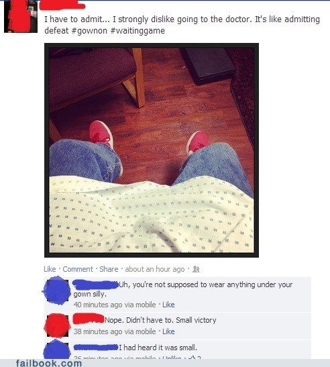
Task: Open name of the "Small victory" commenter
Action: 89,319
